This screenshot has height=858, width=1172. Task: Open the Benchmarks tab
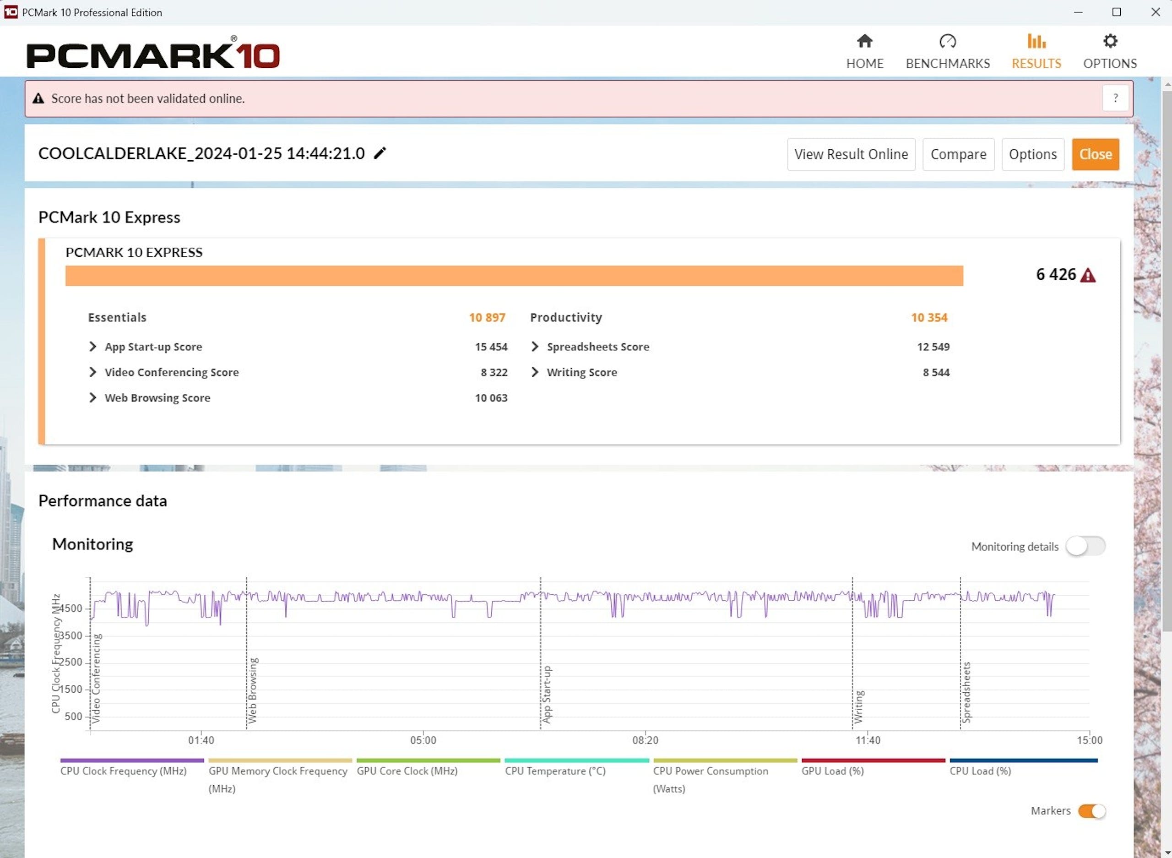tap(948, 52)
